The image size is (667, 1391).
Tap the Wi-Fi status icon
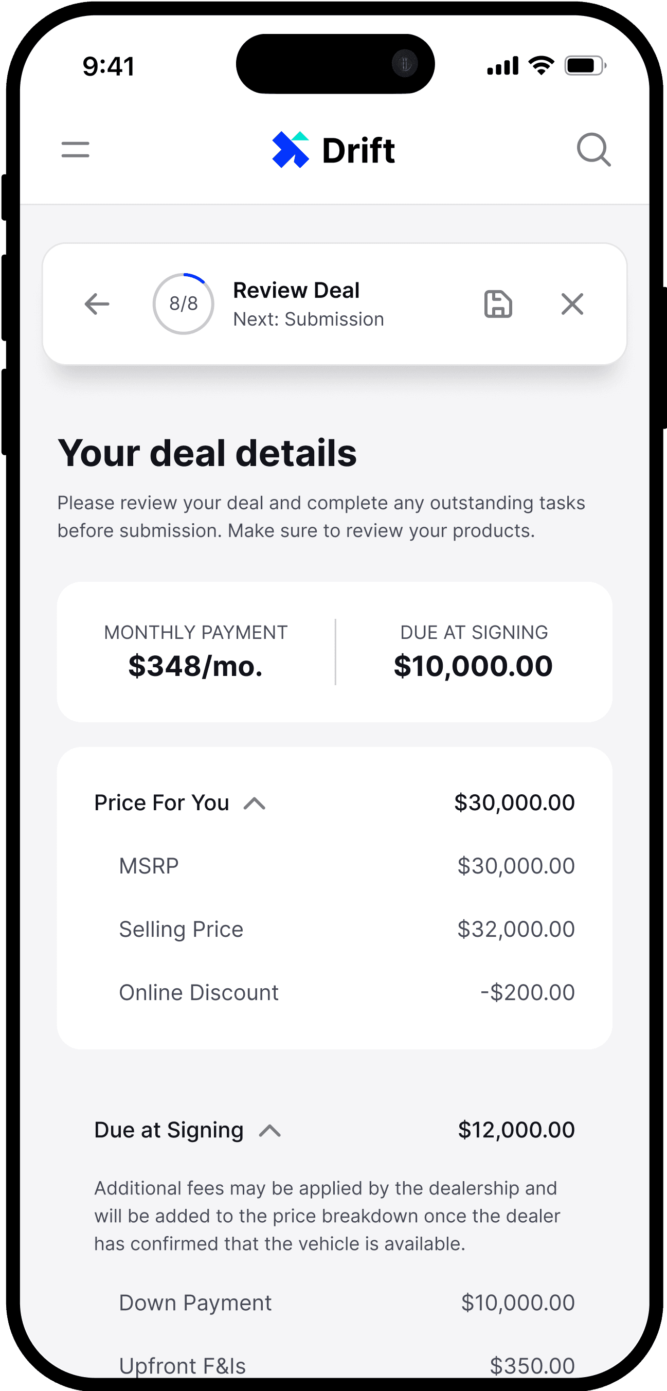pyautogui.click(x=542, y=65)
